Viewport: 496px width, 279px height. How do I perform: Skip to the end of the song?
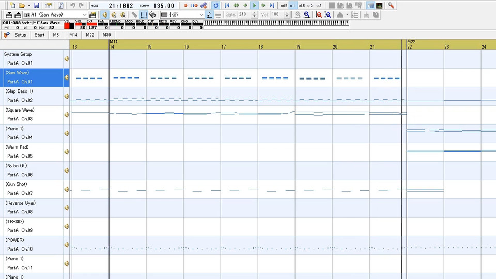click(272, 5)
